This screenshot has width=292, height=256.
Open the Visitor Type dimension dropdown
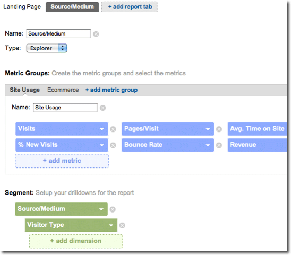[111, 225]
